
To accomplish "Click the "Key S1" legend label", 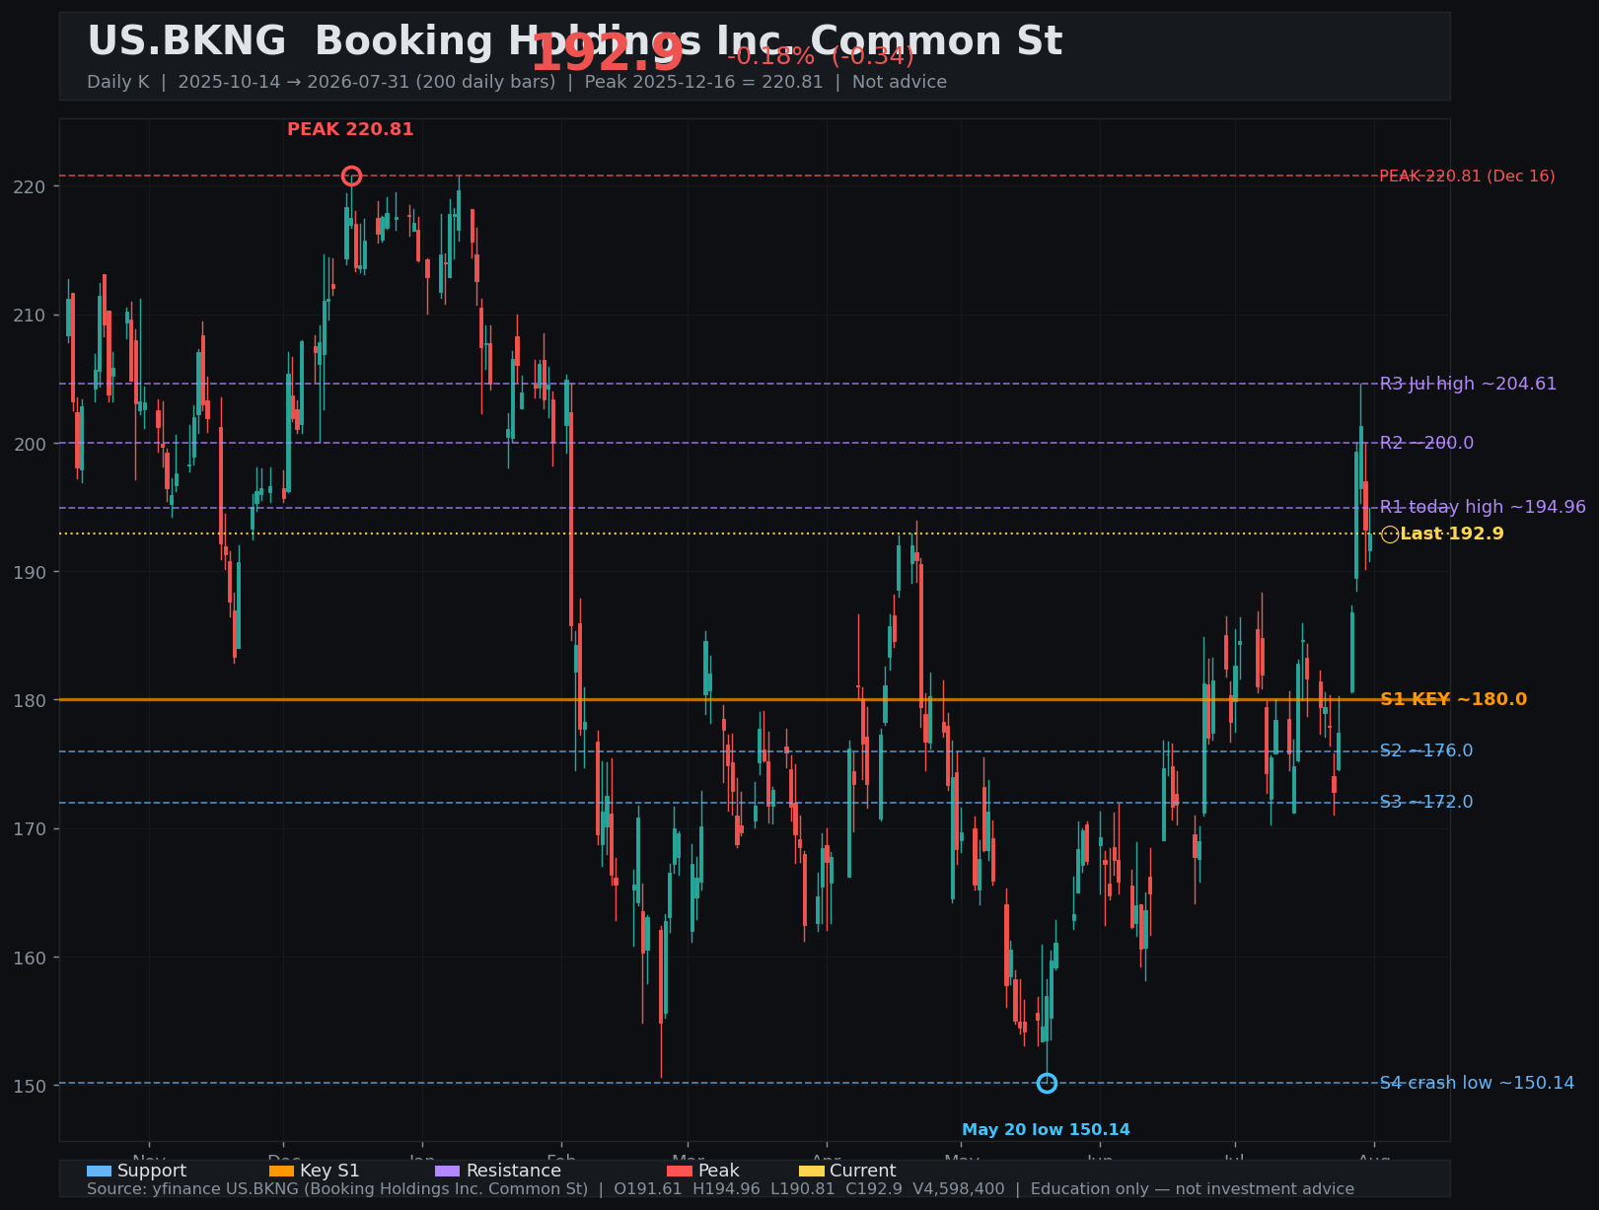I will [329, 1172].
